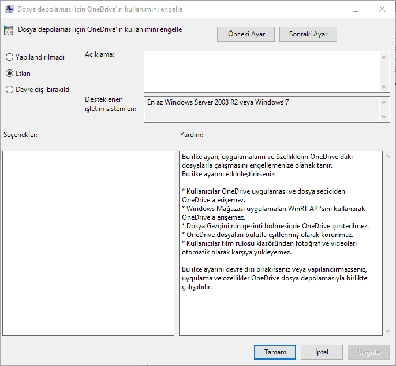Click the Seçenekler: label
The width and height of the screenshot is (396, 366).
pyautogui.click(x=20, y=135)
